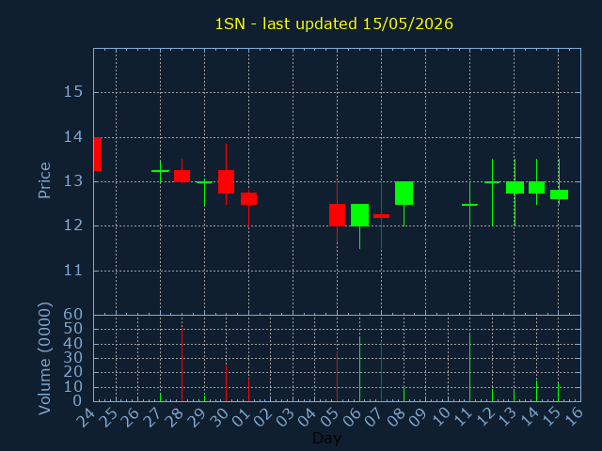Select the red candlestick on day 28
The height and width of the screenshot is (451, 602).
182,176
